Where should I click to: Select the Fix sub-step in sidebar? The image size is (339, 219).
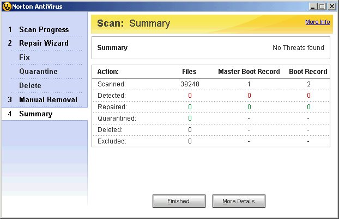pos(25,57)
